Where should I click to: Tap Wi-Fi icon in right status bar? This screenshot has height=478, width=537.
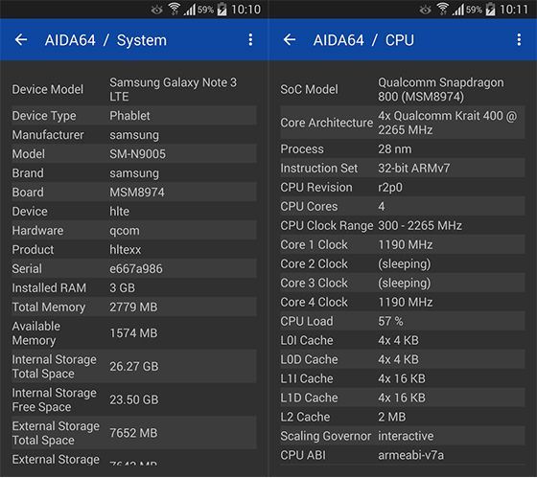(x=442, y=10)
